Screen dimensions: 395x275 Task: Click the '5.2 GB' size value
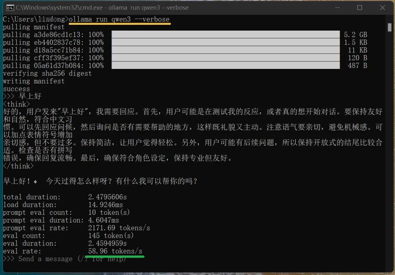pos(355,34)
